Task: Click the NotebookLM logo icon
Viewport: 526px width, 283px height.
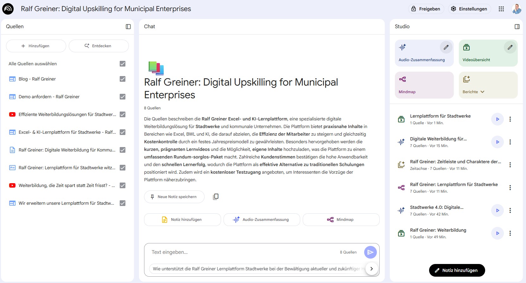Action: click(8, 9)
